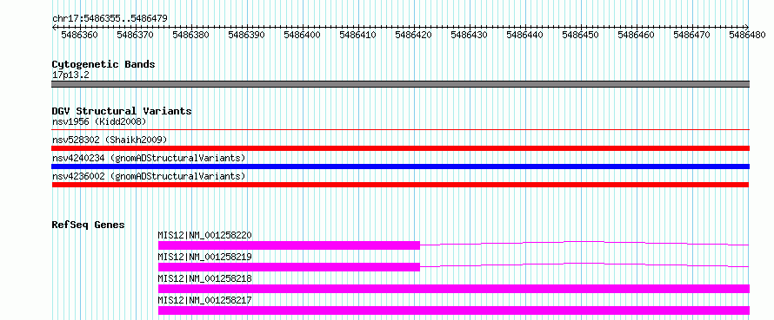Select the NM_001258220 intron line
Screen dimensions: 774x320
(584, 243)
